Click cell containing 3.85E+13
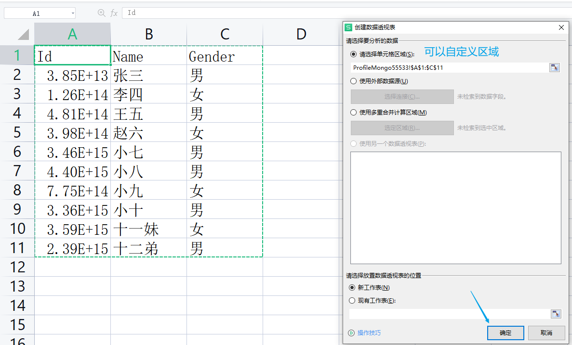 (x=73, y=75)
